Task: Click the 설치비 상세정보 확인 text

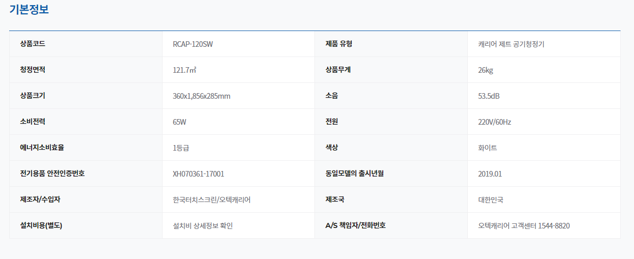Action: [203, 225]
